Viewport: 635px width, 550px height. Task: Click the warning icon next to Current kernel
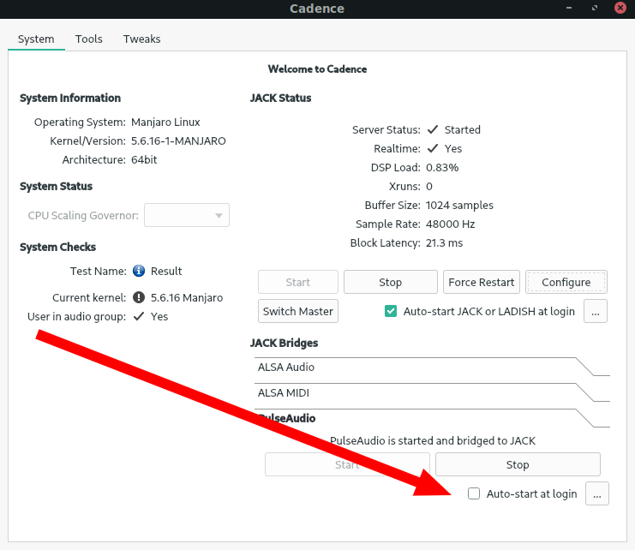139,297
